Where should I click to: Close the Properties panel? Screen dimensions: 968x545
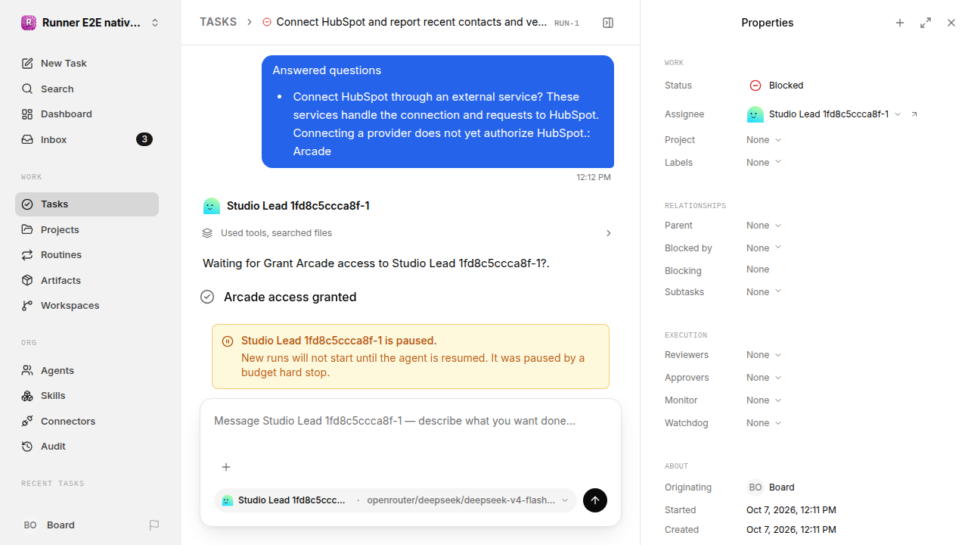point(951,23)
